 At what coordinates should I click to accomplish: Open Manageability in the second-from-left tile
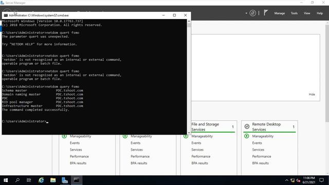[x=141, y=136]
